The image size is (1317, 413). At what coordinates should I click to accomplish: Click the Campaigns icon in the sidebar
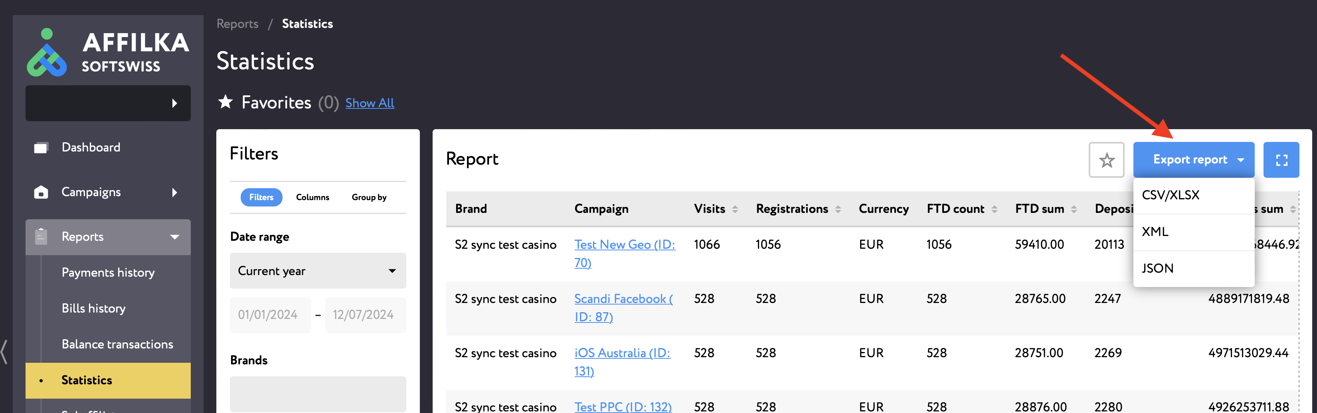click(x=41, y=193)
